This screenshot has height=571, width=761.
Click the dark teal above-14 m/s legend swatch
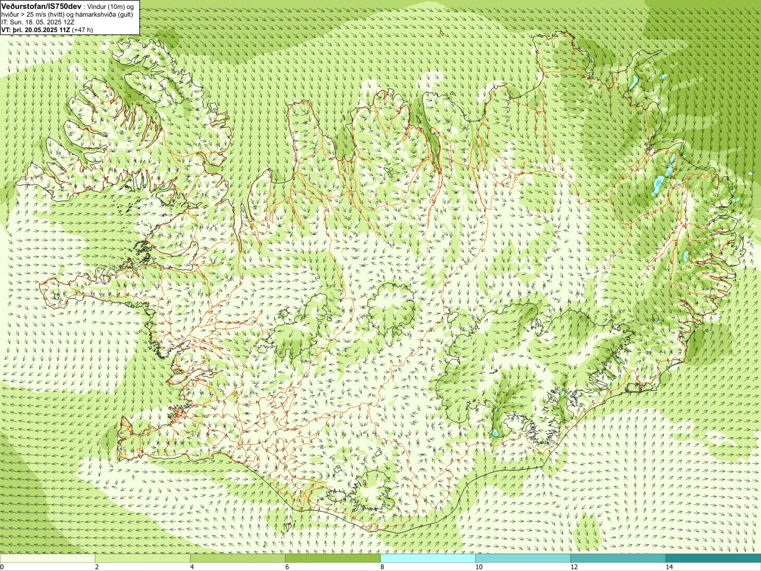713,559
